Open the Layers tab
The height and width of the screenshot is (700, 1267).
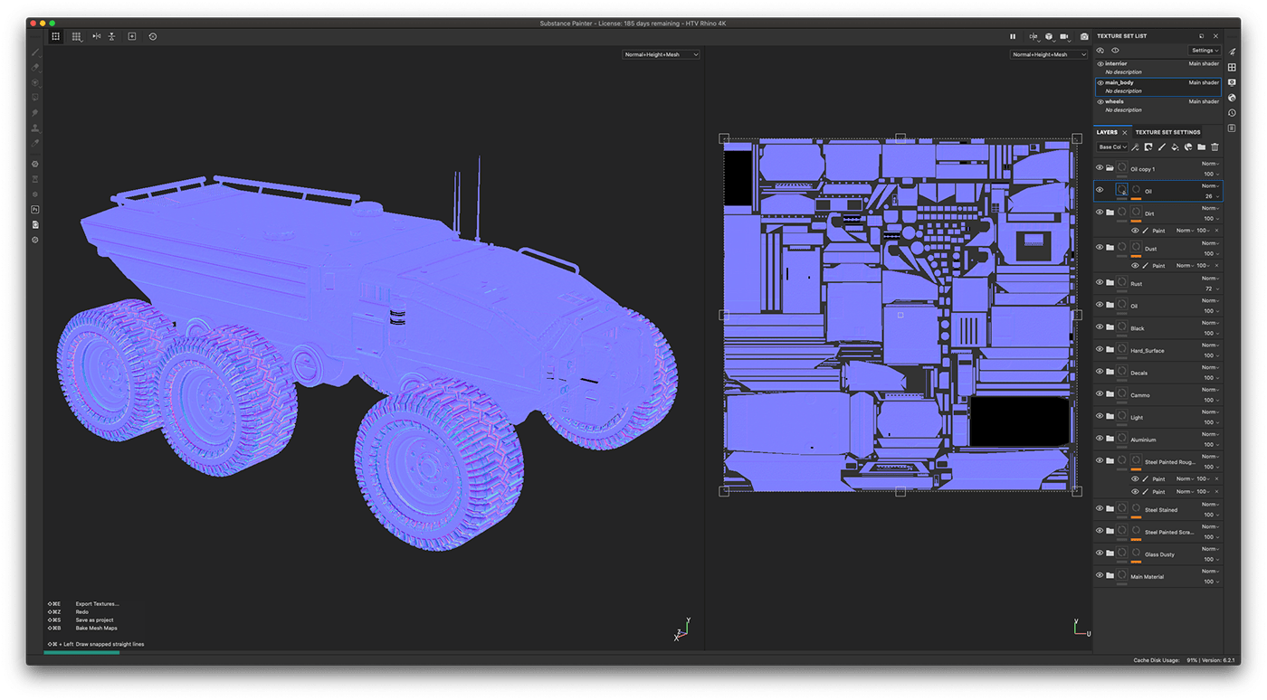(x=1109, y=132)
